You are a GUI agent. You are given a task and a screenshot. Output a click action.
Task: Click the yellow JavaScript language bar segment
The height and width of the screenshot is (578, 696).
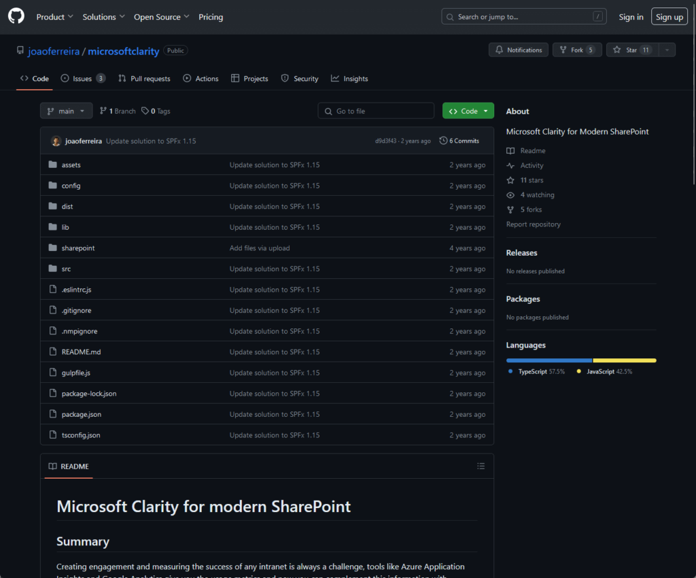(625, 360)
